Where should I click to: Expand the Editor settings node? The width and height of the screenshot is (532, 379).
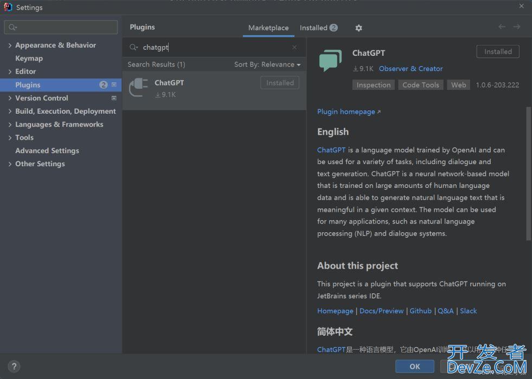(x=10, y=71)
